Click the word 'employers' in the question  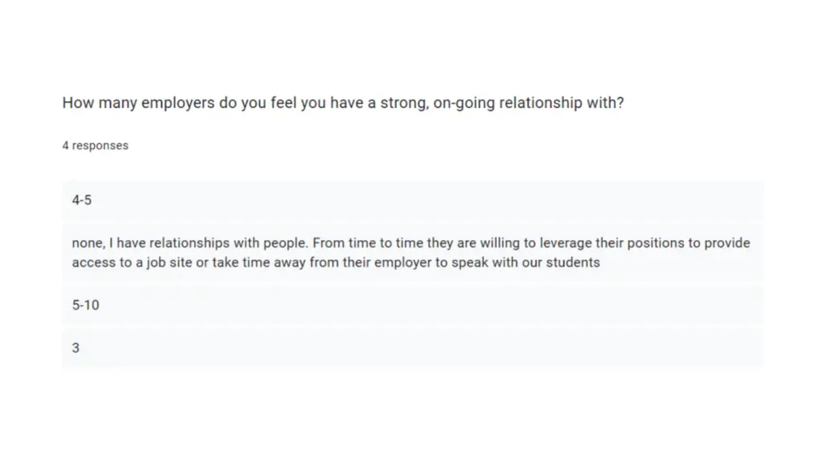[178, 103]
